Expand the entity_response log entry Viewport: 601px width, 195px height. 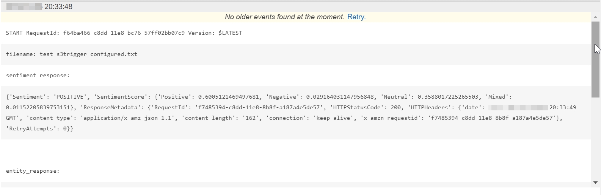33,171
